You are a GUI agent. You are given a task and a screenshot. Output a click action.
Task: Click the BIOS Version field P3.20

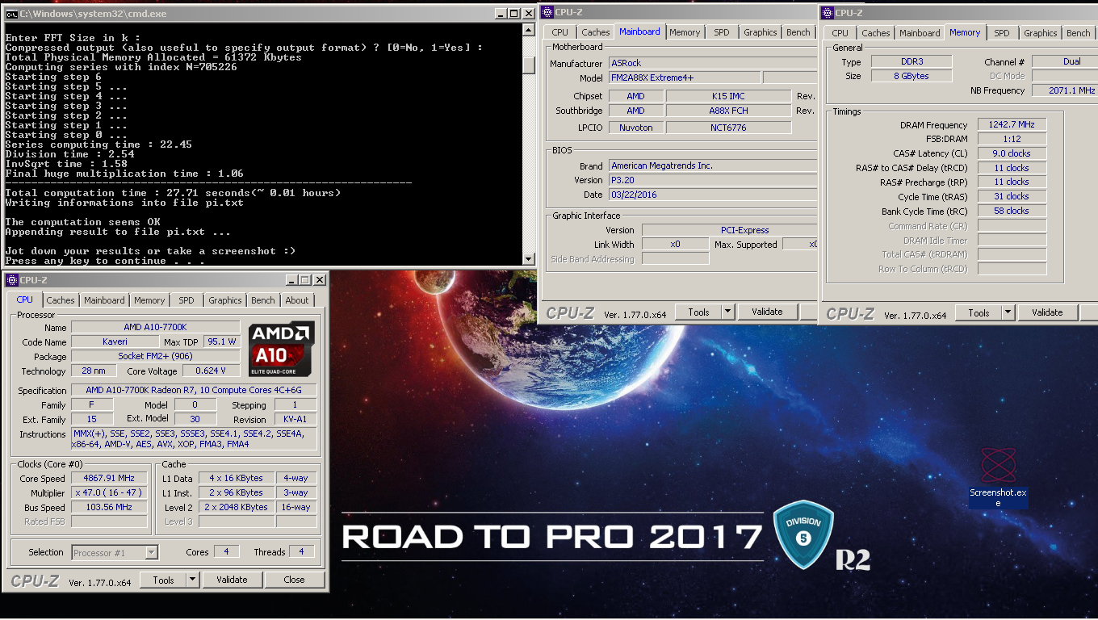tap(712, 180)
